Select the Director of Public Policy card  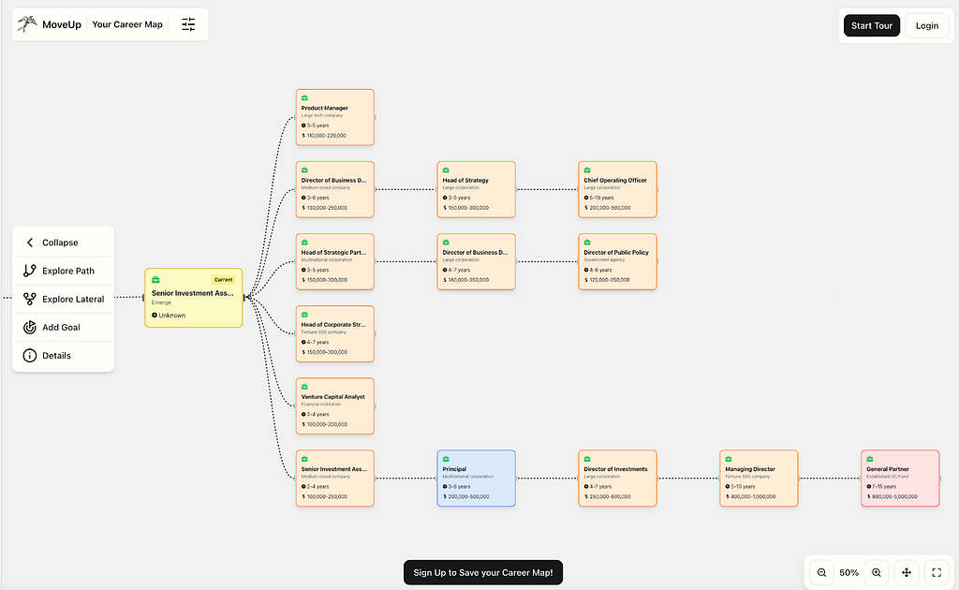(617, 261)
